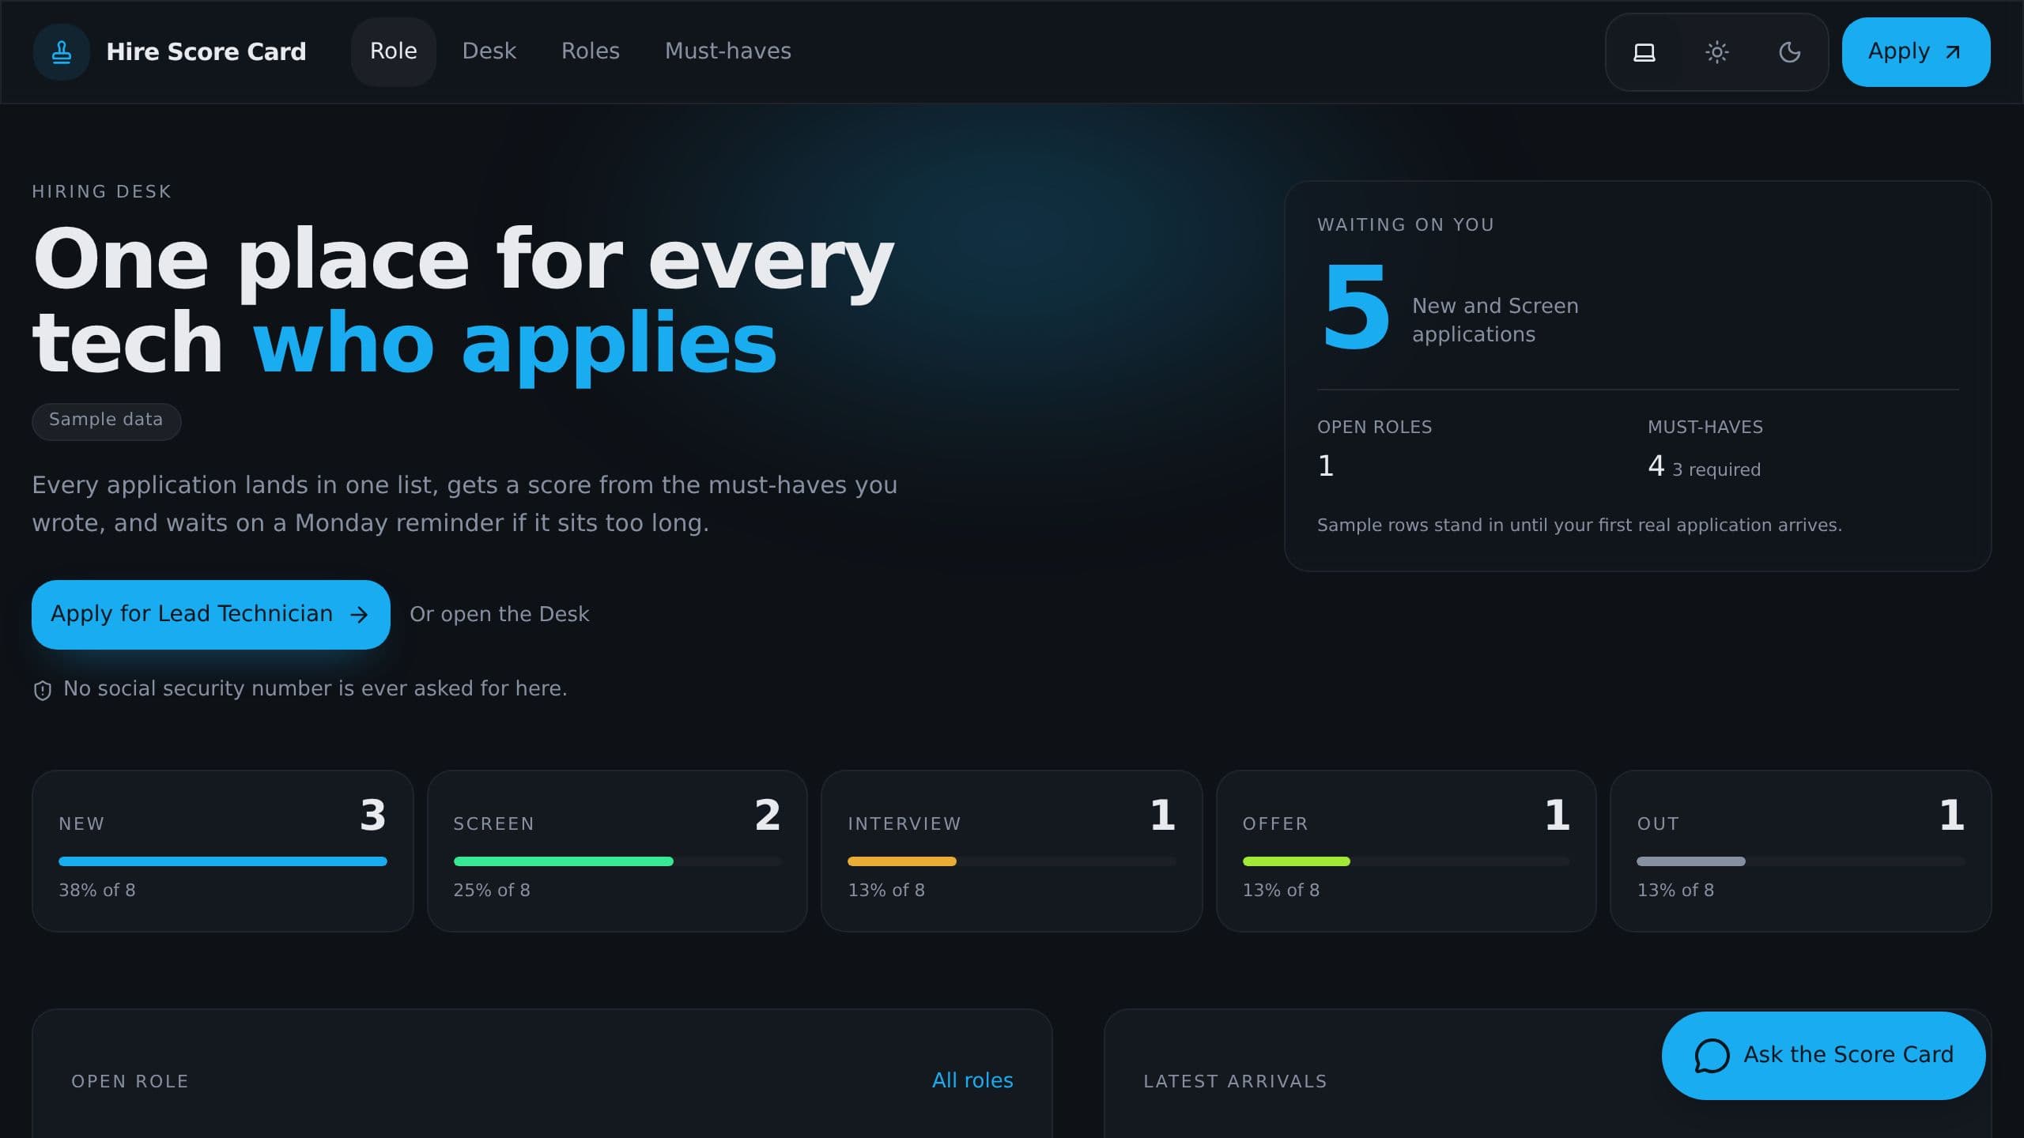Click the HIRING DESK eyebrow label
The image size is (2024, 1138).
click(x=102, y=192)
